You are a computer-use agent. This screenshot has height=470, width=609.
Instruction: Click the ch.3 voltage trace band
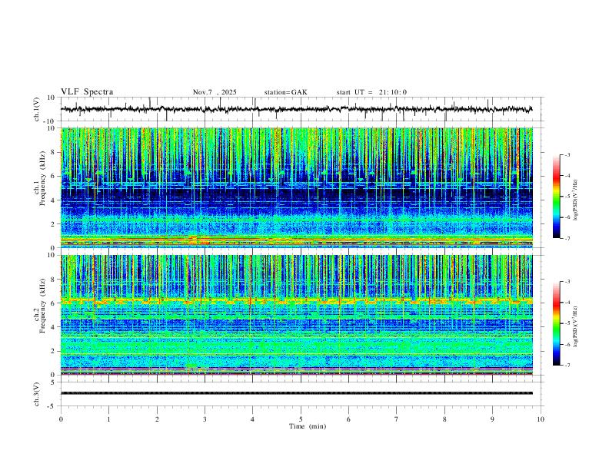click(x=297, y=393)
